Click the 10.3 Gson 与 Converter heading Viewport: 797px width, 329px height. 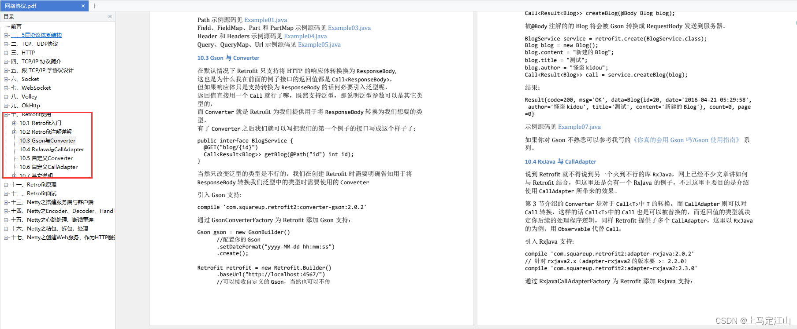(x=228, y=58)
